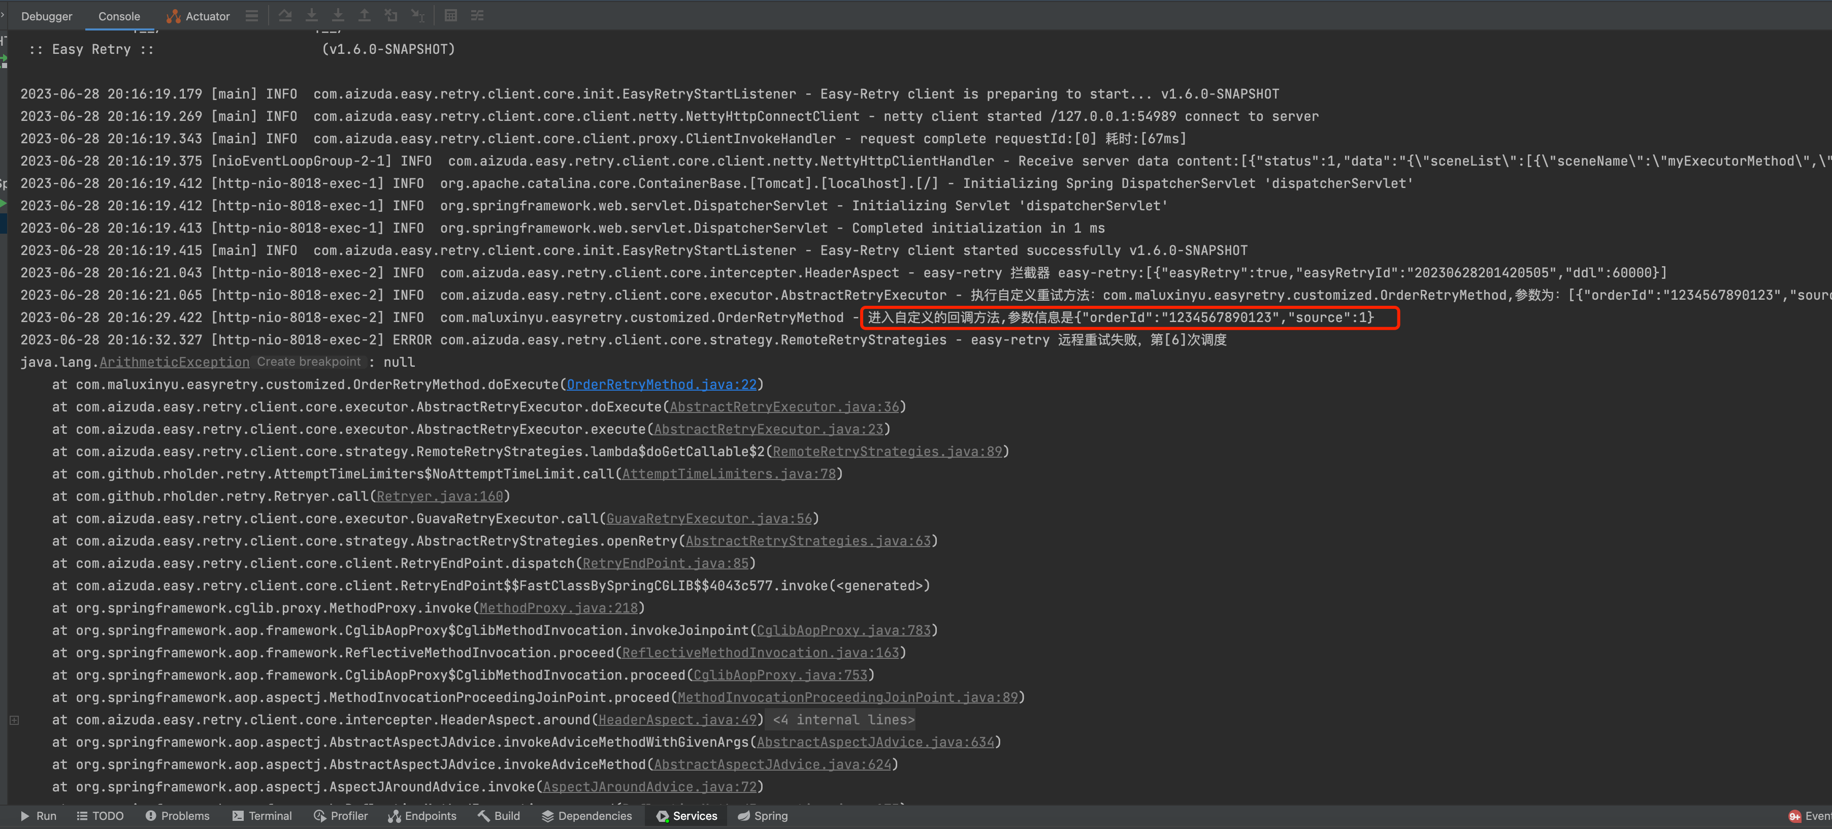Open the Evaluate Expression calculator icon
Image resolution: width=1832 pixels, height=829 pixels.
tap(451, 16)
